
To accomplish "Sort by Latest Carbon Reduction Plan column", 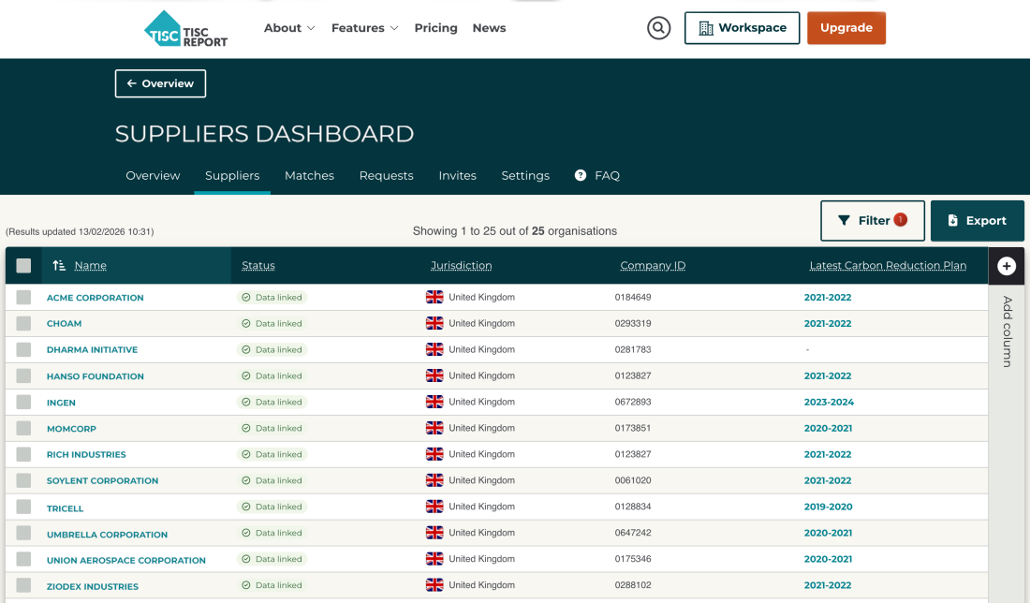I will (887, 266).
